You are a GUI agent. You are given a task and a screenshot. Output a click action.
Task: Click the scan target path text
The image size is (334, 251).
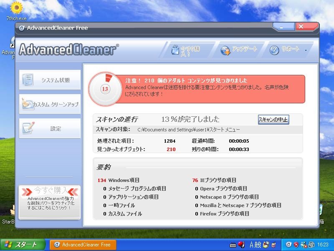[189, 130]
